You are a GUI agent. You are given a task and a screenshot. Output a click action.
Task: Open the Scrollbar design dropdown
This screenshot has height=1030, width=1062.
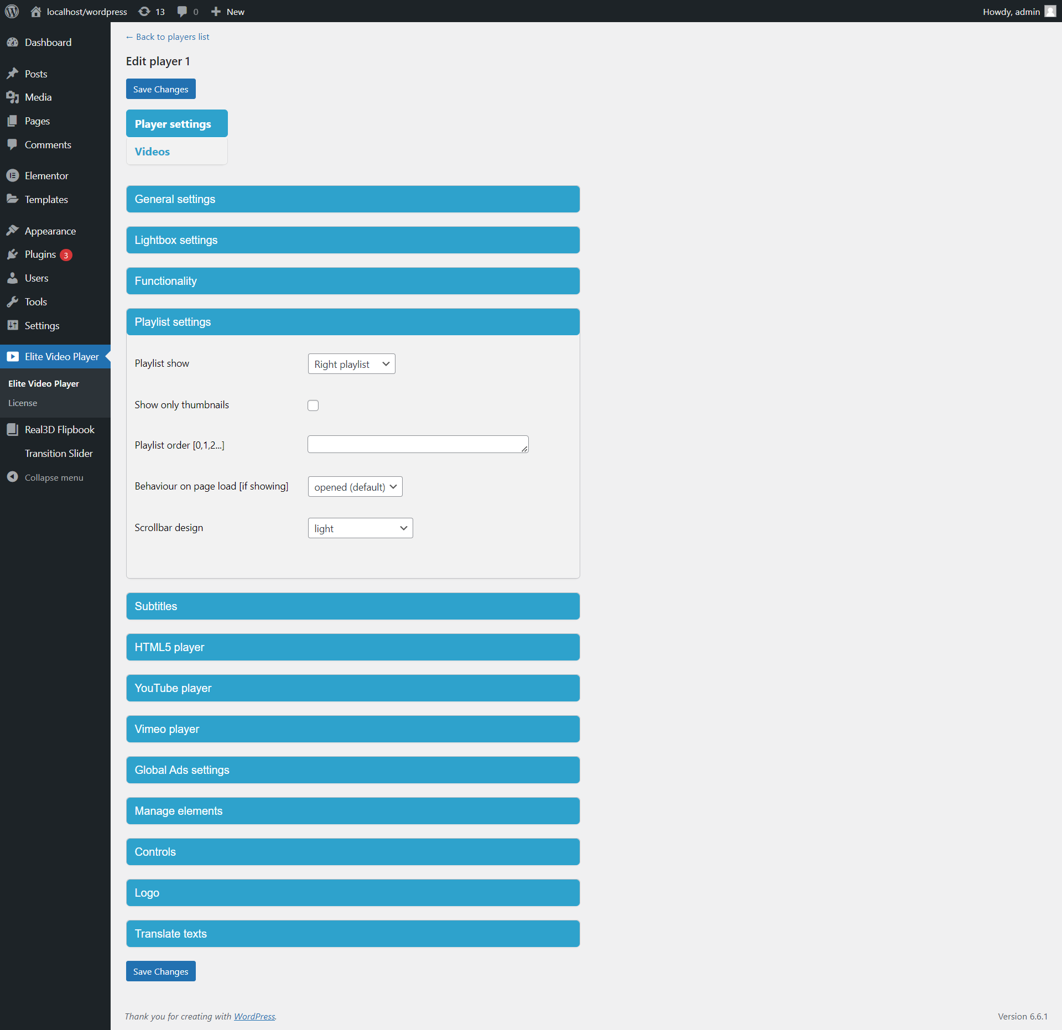(360, 528)
